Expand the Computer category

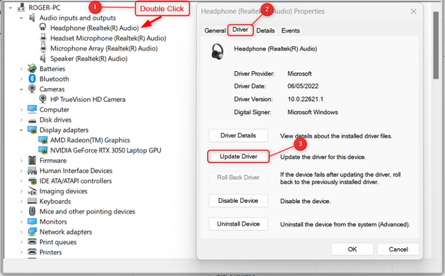tap(21, 110)
